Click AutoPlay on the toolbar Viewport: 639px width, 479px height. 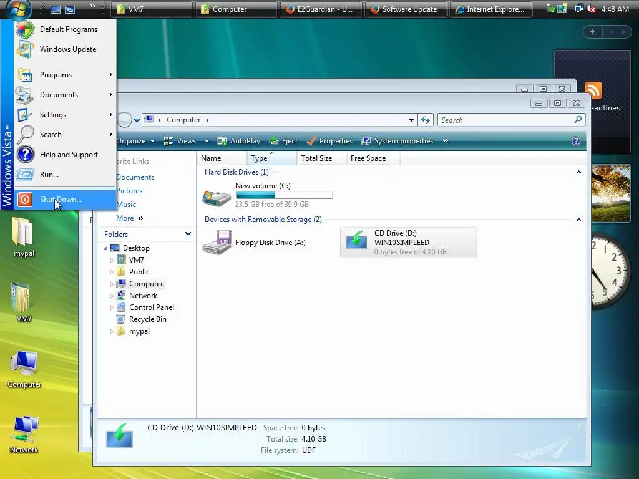pyautogui.click(x=239, y=141)
